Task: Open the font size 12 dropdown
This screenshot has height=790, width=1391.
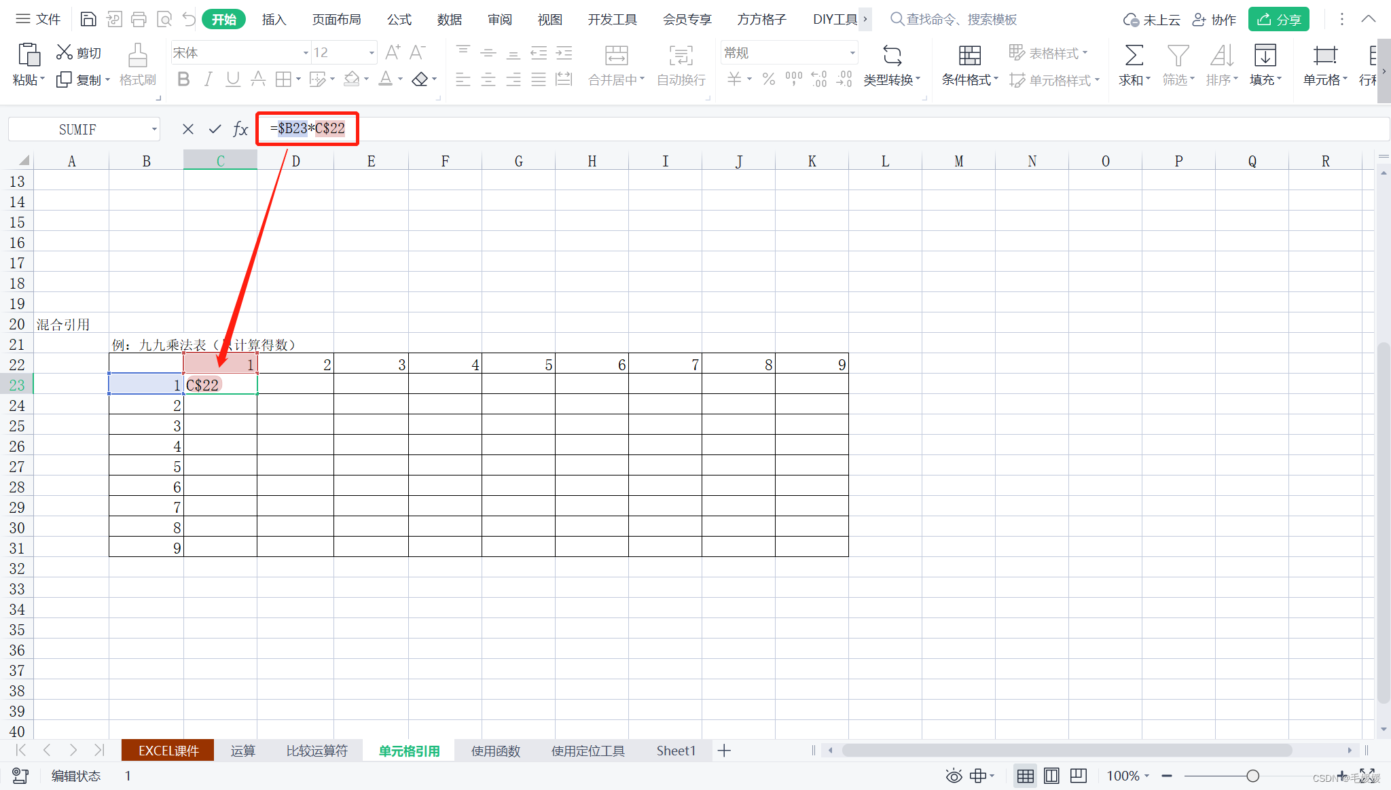Action: click(x=372, y=53)
